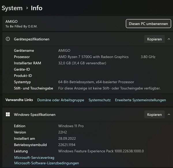This screenshot has width=173, height=168.
Task: Click To Be Filled By O.E.M. text
Action: coord(21,26)
